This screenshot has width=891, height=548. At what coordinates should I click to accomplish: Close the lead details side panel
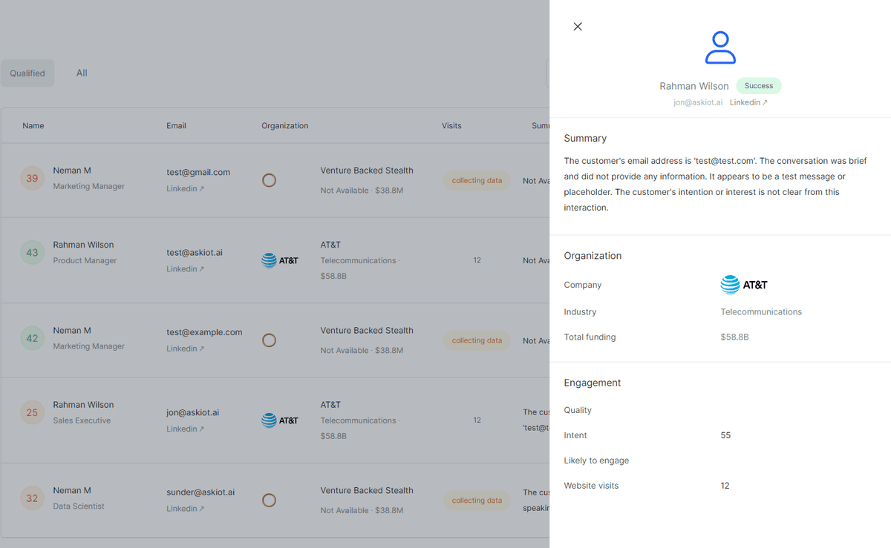point(578,27)
